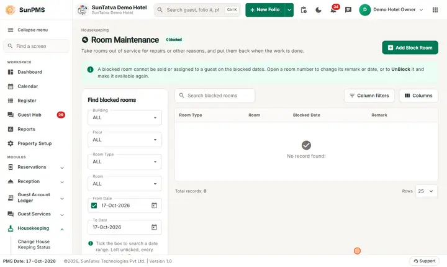Click the D user avatar
Viewport: 447px width, 267px height.
(x=364, y=10)
